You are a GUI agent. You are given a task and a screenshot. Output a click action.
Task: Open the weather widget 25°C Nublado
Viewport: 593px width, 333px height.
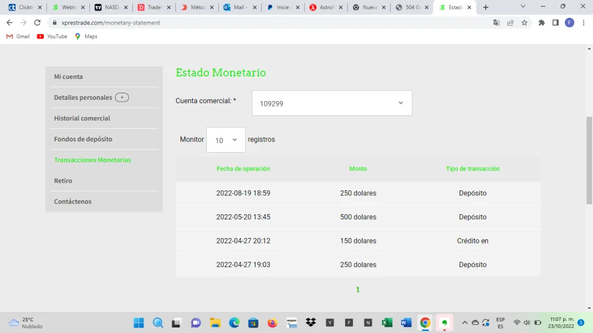[x=26, y=323]
